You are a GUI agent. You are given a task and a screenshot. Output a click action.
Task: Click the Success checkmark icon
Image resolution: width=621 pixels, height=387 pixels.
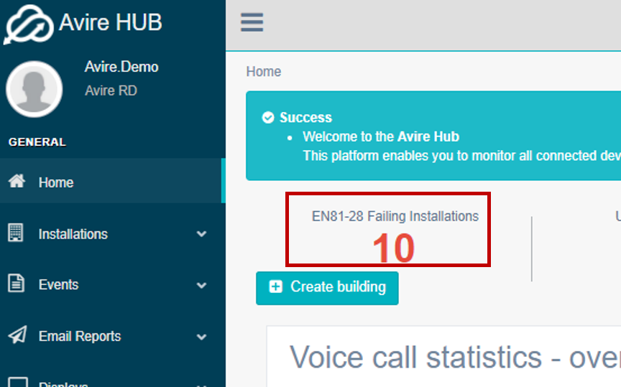coord(268,118)
